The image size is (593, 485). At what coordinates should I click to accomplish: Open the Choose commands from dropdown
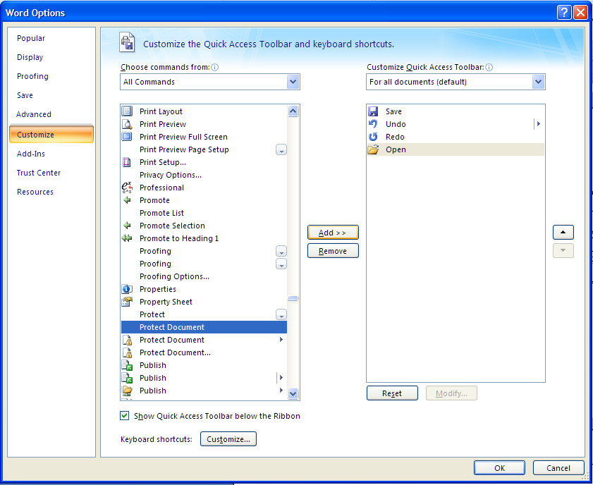click(293, 82)
